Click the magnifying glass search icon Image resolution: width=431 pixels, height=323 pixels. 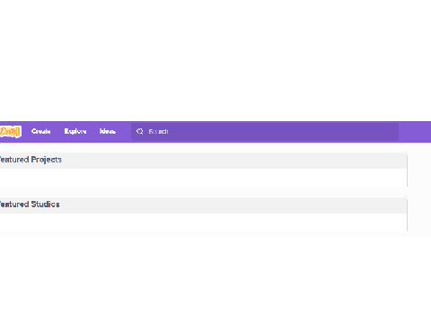(139, 131)
